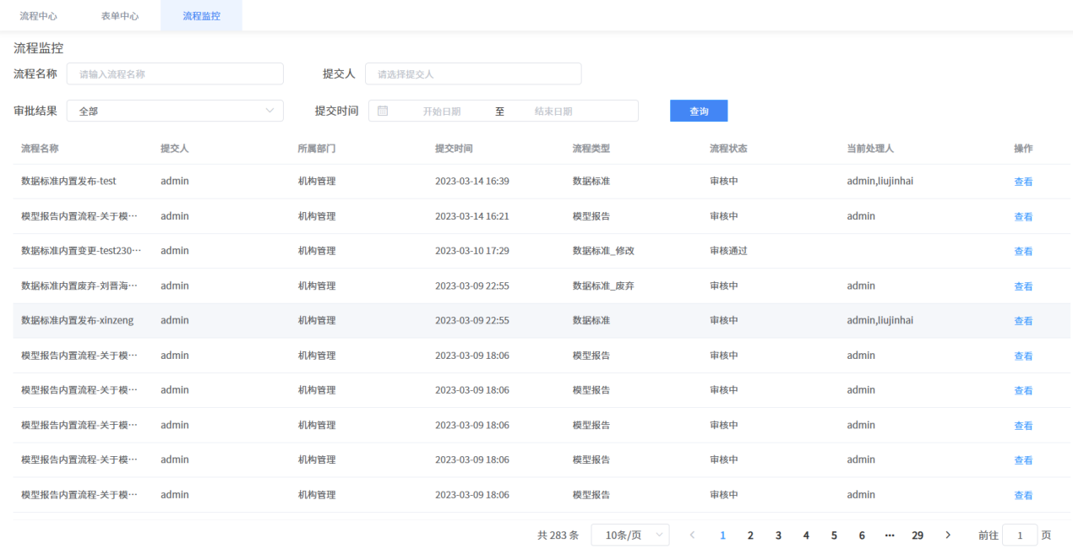This screenshot has height=549, width=1073.
Task: Click 模型报告 type in 16:21 row
Action: coord(591,216)
